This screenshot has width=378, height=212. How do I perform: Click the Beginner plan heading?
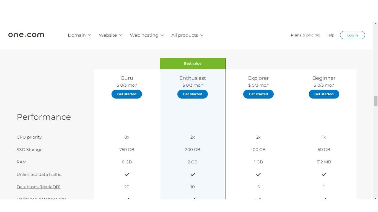pyautogui.click(x=324, y=78)
